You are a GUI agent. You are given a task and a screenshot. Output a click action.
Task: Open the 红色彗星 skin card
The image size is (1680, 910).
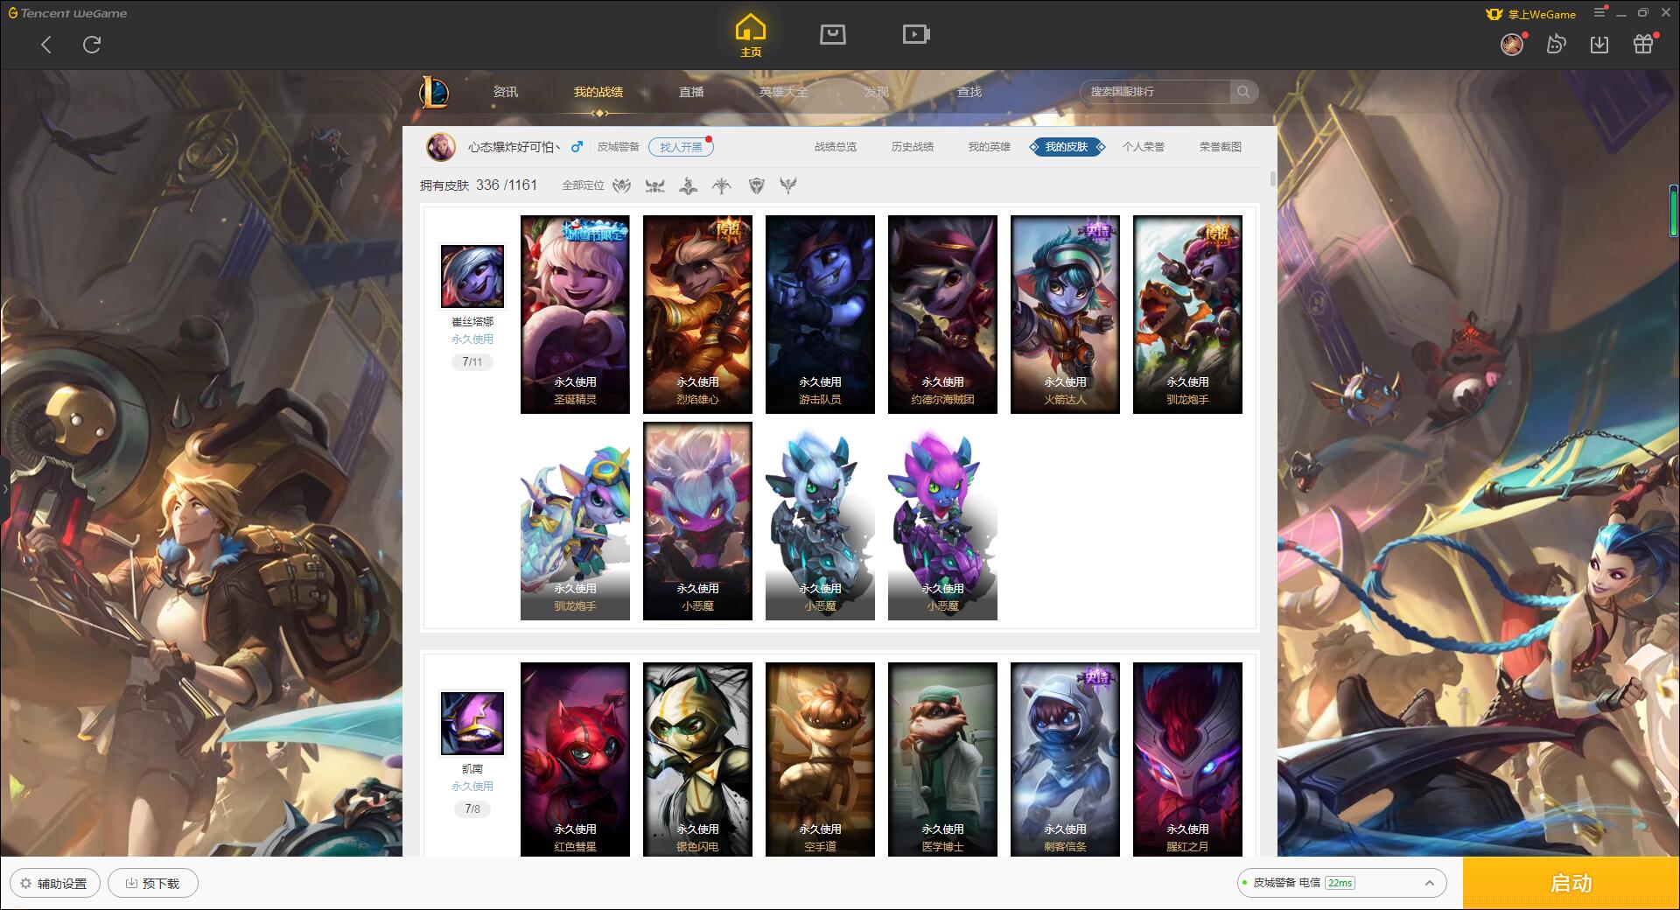tap(575, 759)
